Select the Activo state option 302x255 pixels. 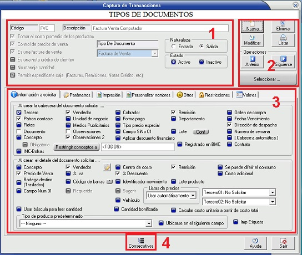pyautogui.click(x=174, y=62)
